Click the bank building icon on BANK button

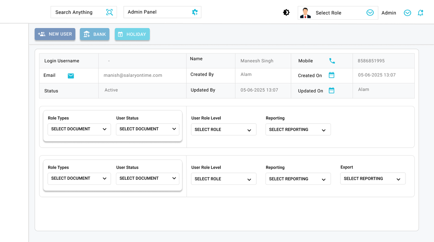pyautogui.click(x=86, y=34)
